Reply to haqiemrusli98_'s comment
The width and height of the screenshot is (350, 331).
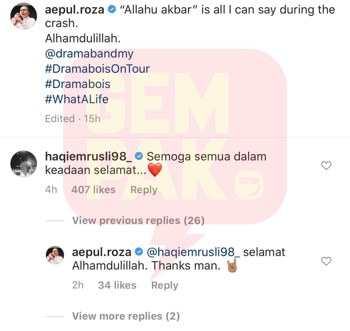pos(144,190)
